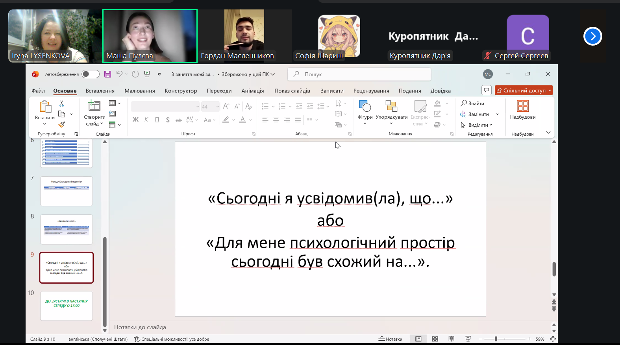Switch to Slide Sorter view in status bar
Viewport: 620px width, 345px height.
(435, 339)
